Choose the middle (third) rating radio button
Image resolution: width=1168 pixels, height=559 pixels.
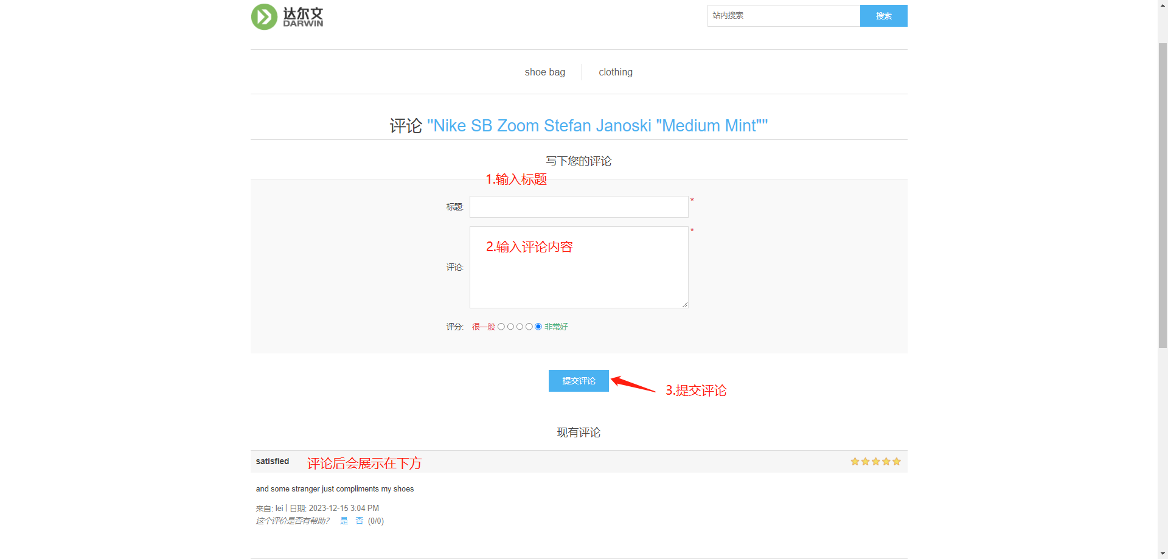(520, 327)
